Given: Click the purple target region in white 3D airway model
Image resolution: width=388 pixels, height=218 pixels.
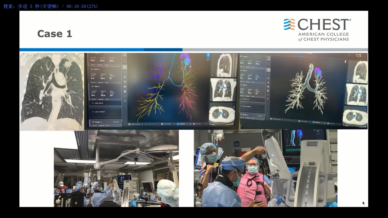Looking at the screenshot, I should tap(318, 73).
